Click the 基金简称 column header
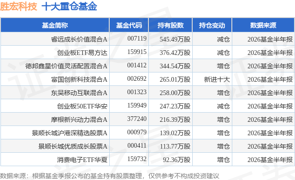Screen dimensions: 295x180 coord(55,25)
